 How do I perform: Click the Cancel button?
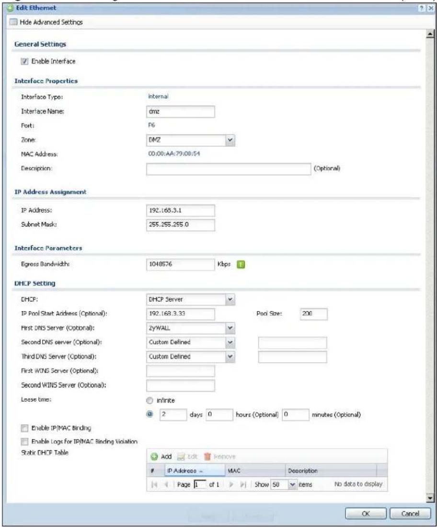coord(410,513)
